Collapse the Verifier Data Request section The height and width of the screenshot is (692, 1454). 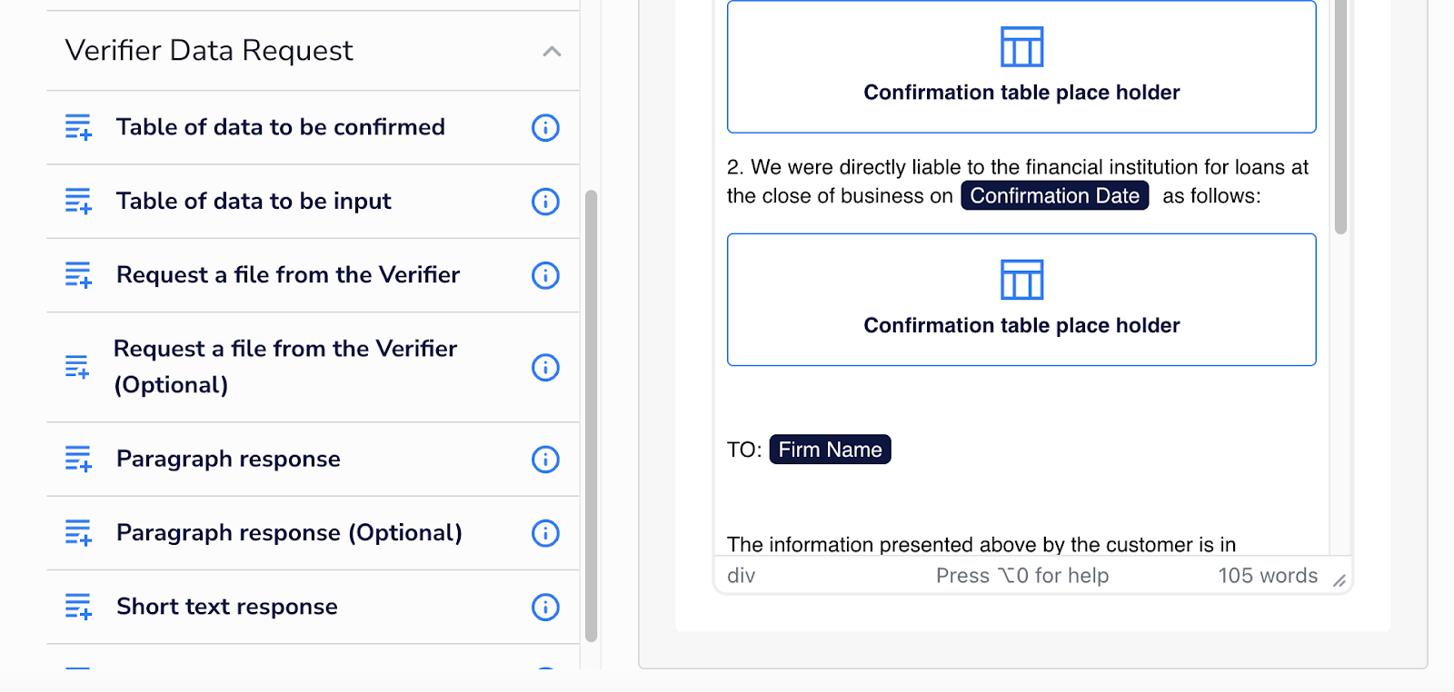point(552,52)
